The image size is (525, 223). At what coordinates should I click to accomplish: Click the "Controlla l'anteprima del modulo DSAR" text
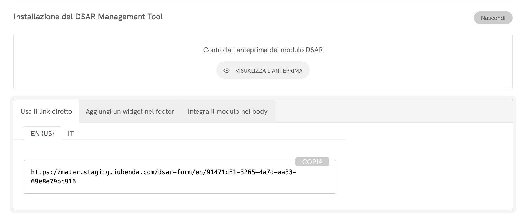[x=263, y=50]
